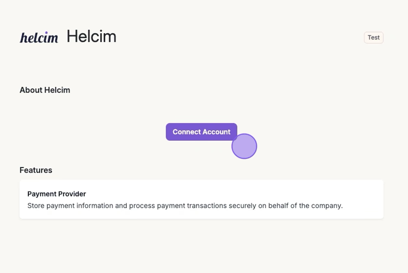The image size is (408, 273).
Task: Click the Test badge
Action: point(373,37)
